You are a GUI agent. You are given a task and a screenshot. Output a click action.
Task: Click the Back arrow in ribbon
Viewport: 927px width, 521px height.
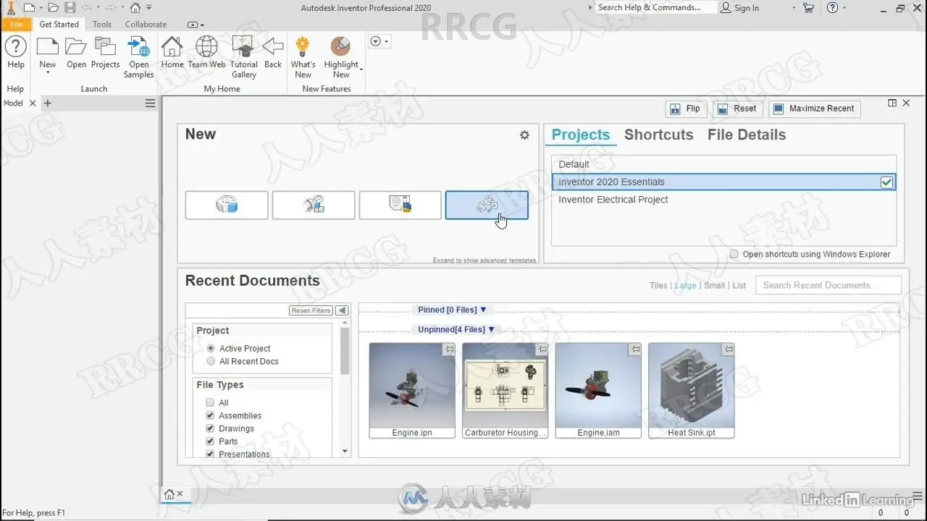tap(273, 53)
